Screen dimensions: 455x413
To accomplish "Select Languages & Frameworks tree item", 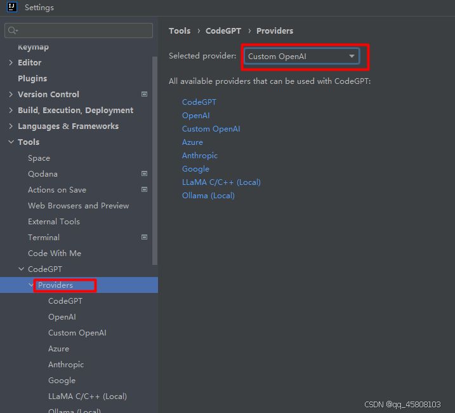I will [x=68, y=126].
